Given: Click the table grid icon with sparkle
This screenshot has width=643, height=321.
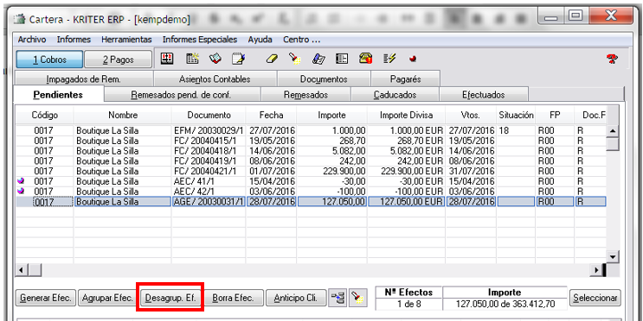Looking at the screenshot, I should [192, 59].
